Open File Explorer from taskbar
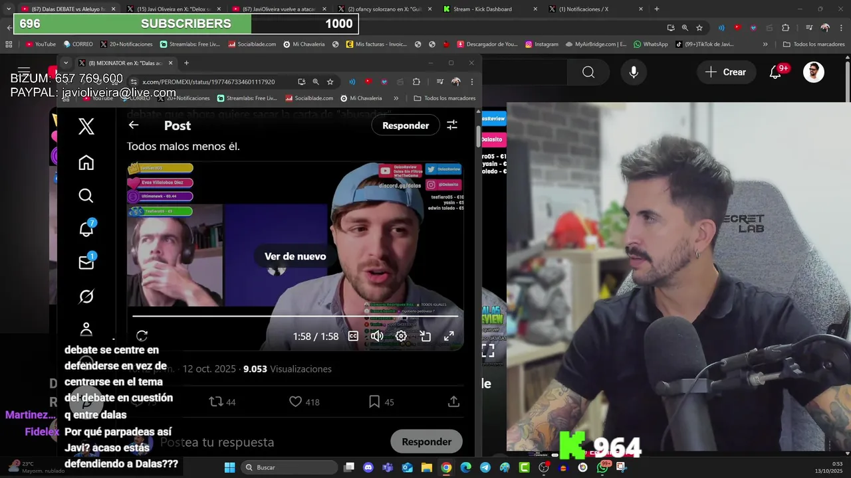The height and width of the screenshot is (478, 851). (427, 467)
